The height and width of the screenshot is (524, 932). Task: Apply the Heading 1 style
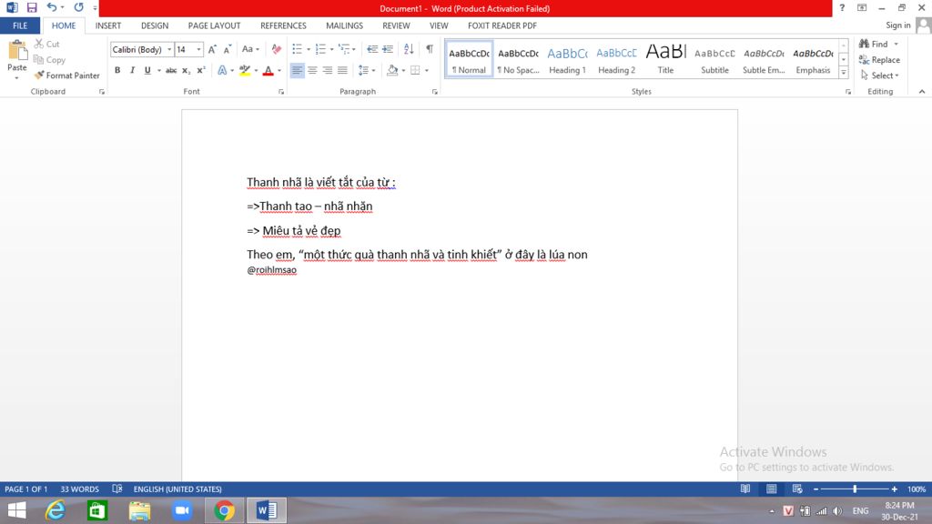tap(567, 59)
